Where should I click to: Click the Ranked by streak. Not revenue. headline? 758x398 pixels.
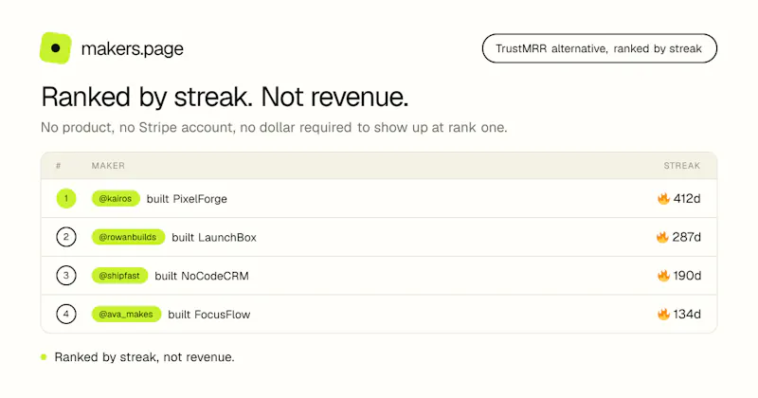tap(225, 97)
